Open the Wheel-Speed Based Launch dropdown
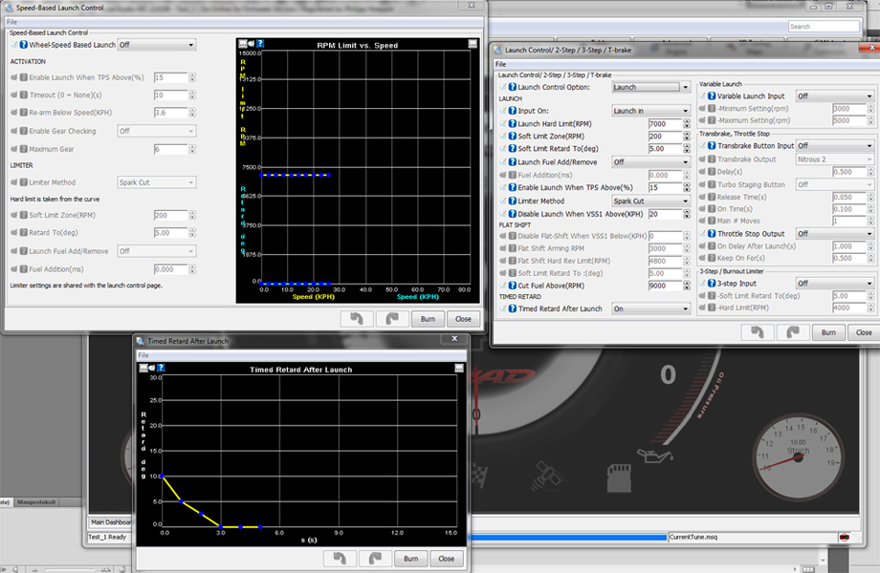The height and width of the screenshot is (573, 880). (156, 45)
